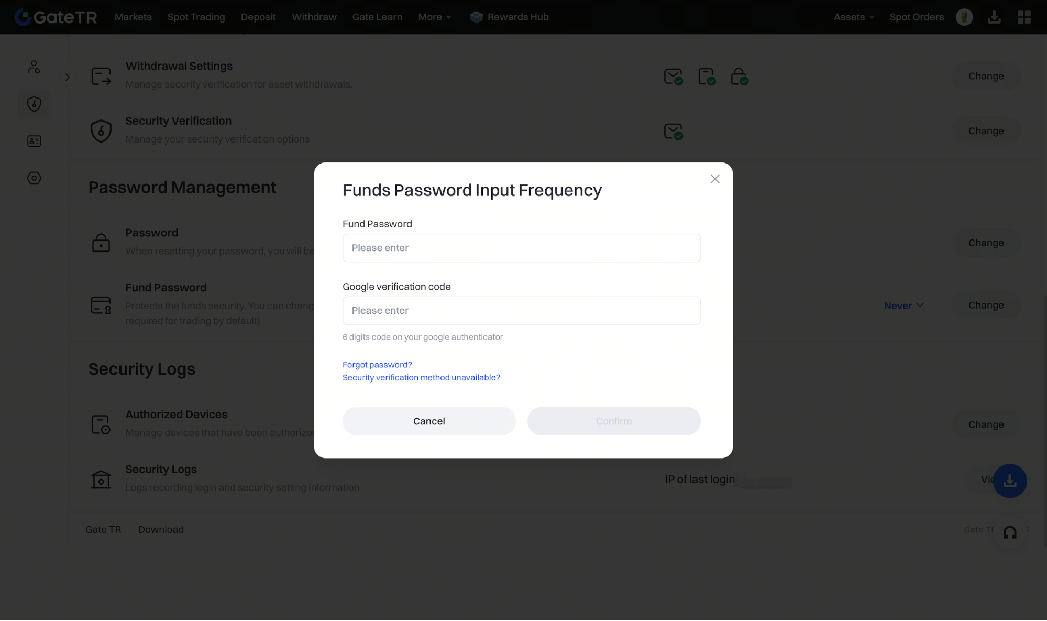Open the profile avatar icon

[964, 17]
